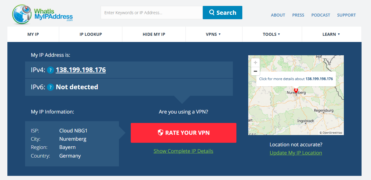
Task: Click the ISP value Cloud NBG1
Action: click(73, 131)
